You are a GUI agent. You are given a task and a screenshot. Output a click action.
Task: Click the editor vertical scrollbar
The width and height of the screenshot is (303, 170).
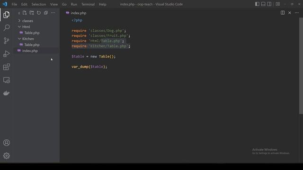301,66
